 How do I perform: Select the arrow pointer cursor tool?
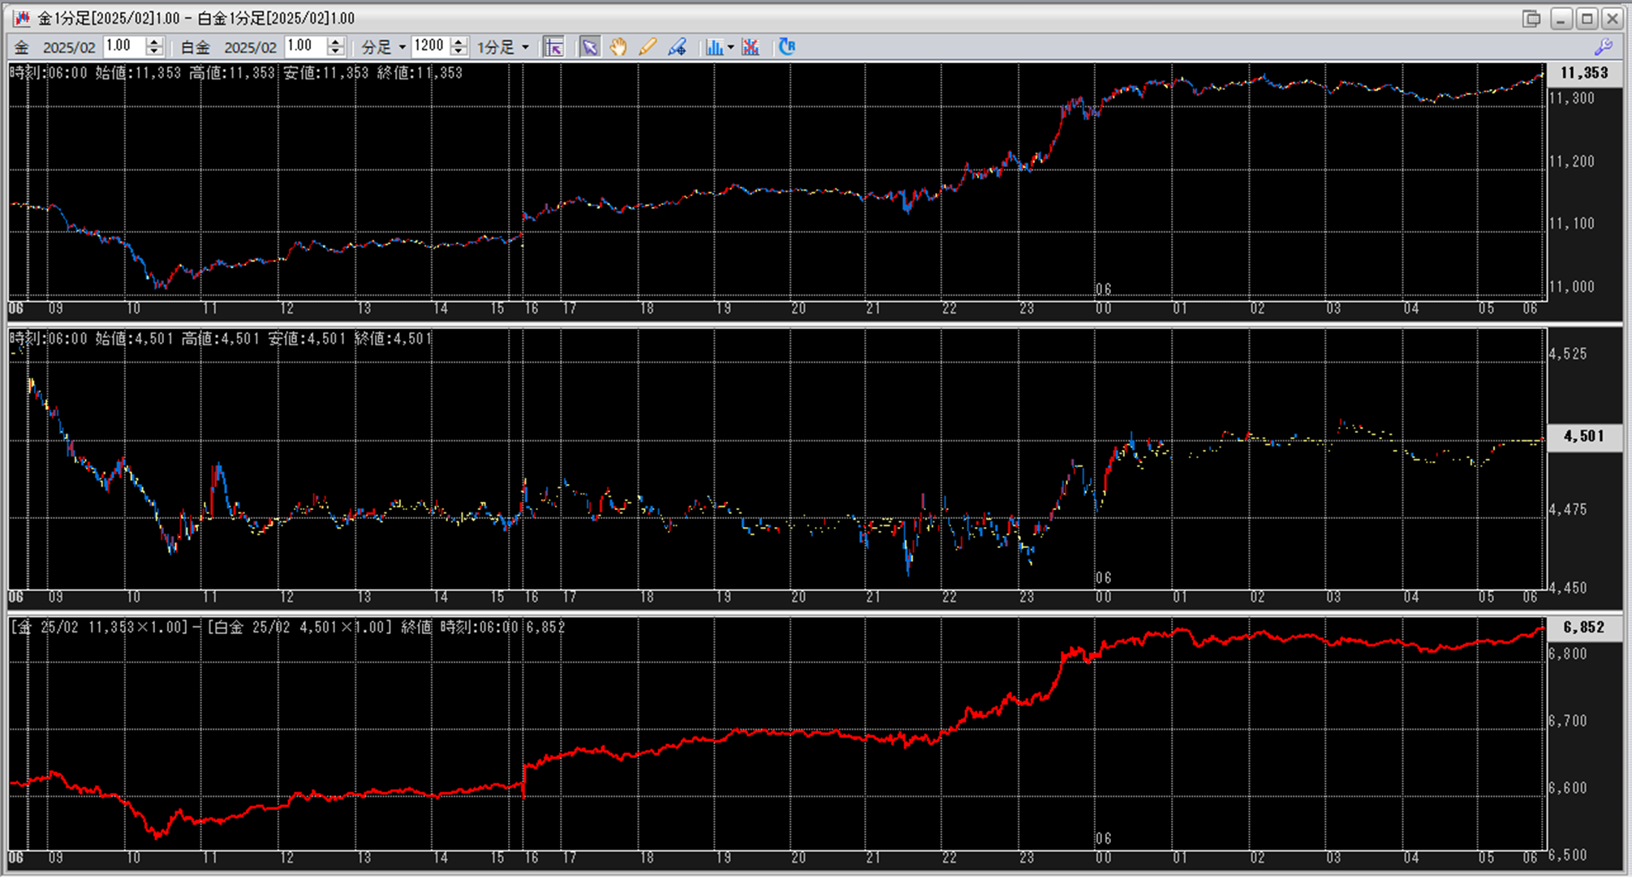click(590, 47)
